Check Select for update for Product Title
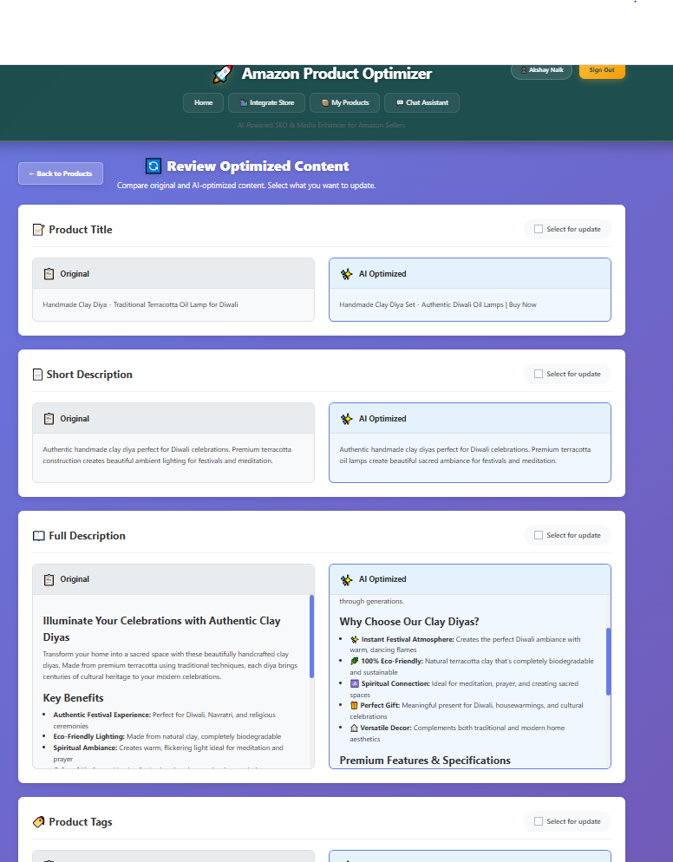The height and width of the screenshot is (862, 673). [x=539, y=229]
